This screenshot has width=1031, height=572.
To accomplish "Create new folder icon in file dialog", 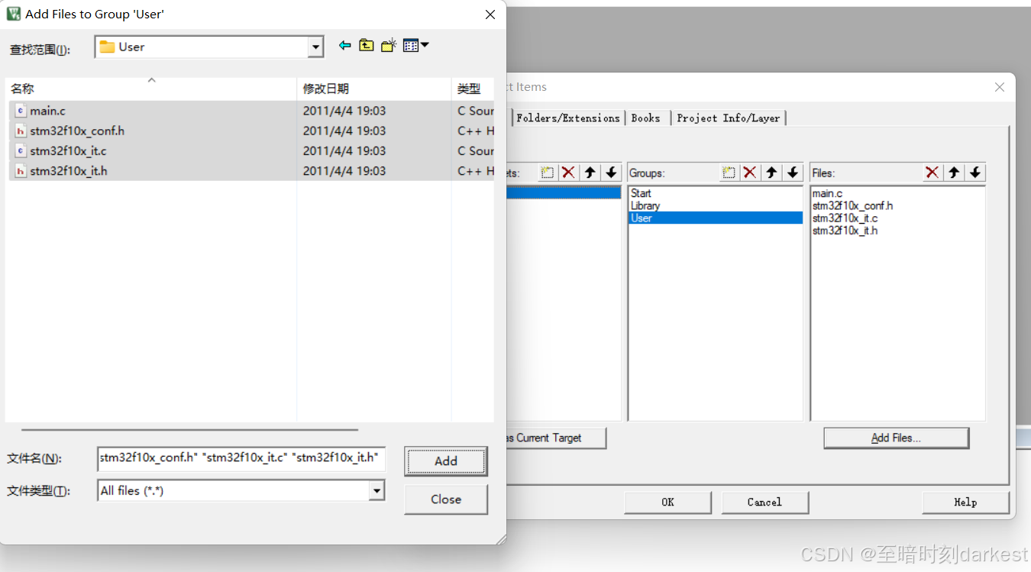I will tap(389, 46).
